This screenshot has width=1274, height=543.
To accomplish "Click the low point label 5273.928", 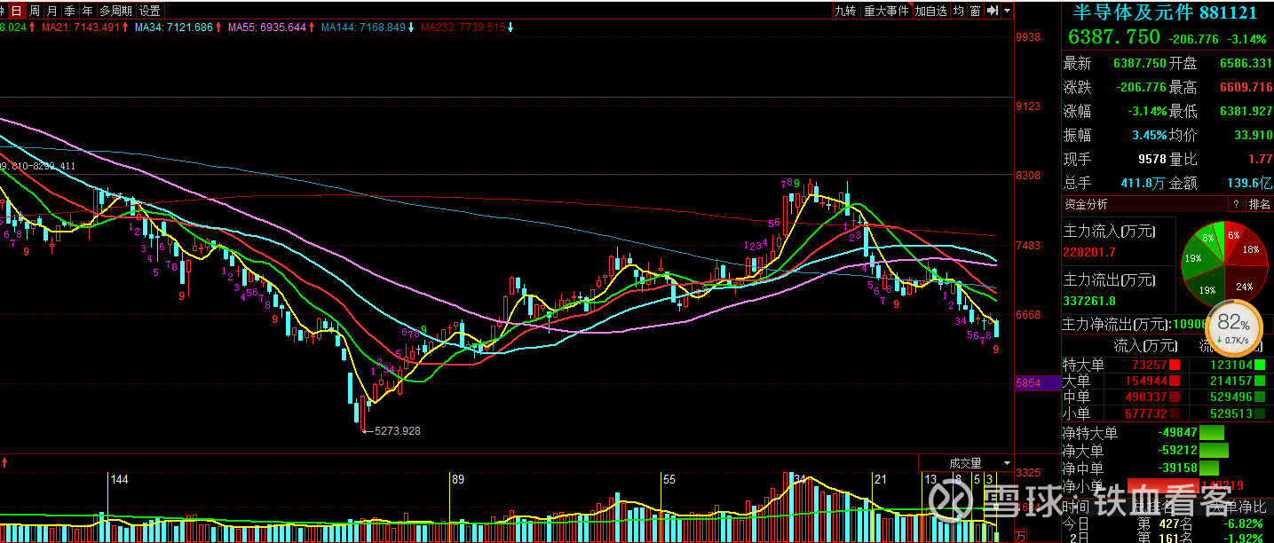I will pyautogui.click(x=397, y=431).
